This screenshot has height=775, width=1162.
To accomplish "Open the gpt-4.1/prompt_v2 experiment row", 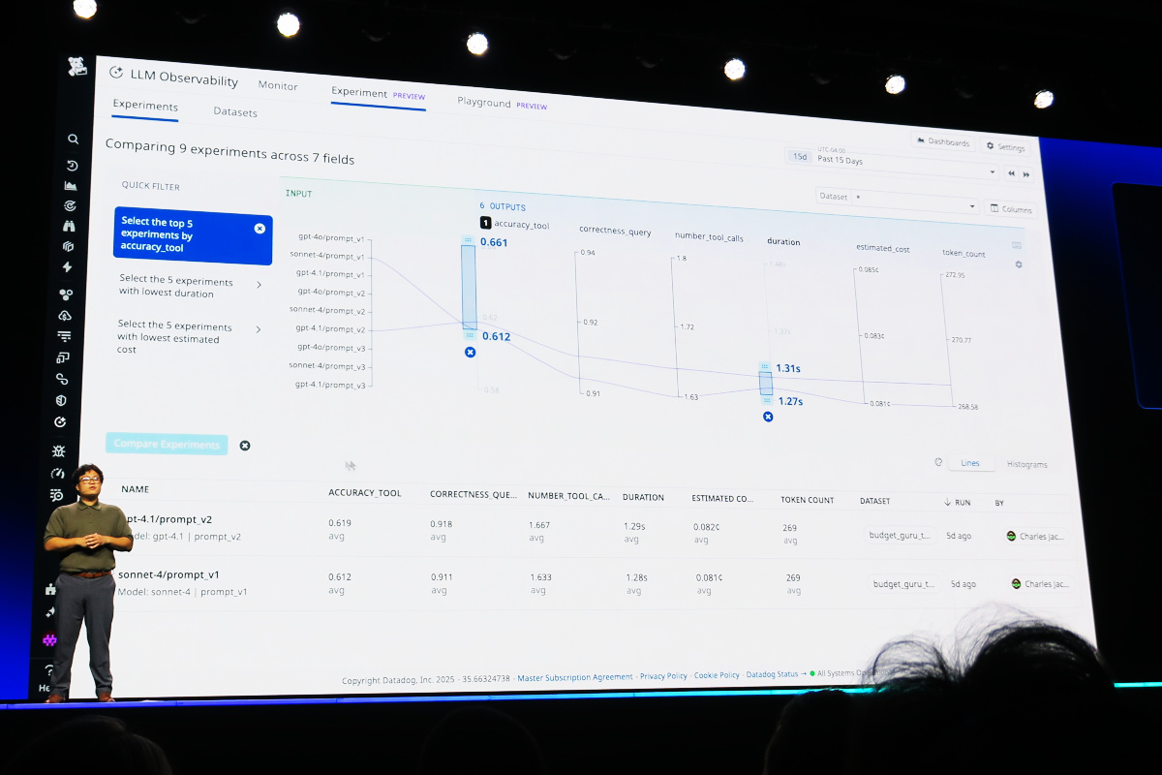I will click(591, 532).
